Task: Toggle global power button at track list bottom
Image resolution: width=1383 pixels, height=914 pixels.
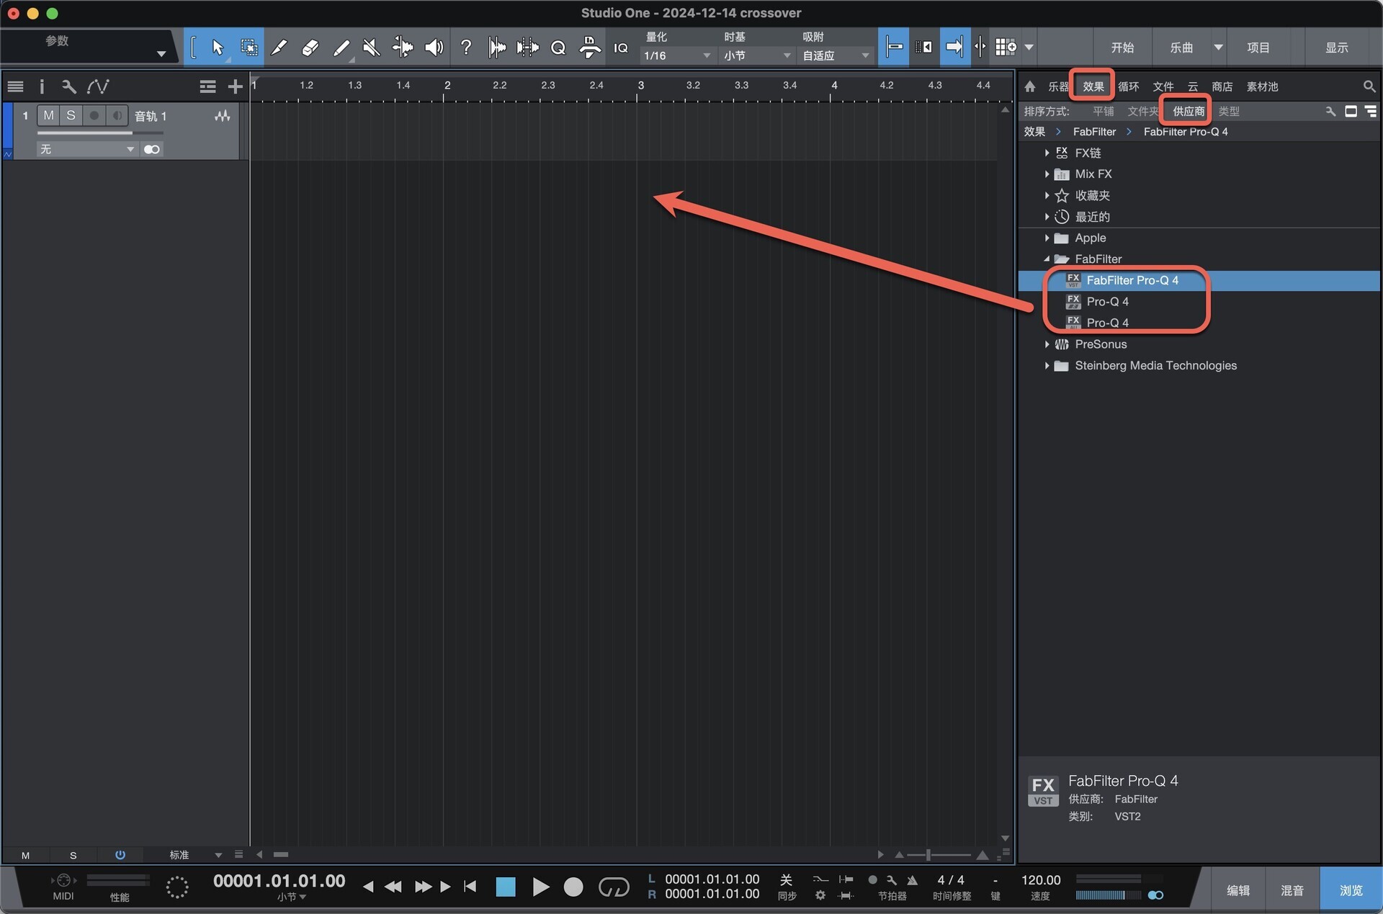Action: 120,855
